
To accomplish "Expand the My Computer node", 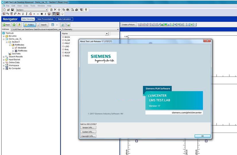I will click(4, 68).
